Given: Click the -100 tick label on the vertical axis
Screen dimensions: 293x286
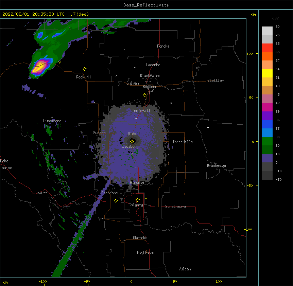Looking at the screenshot, I should (249, 229).
